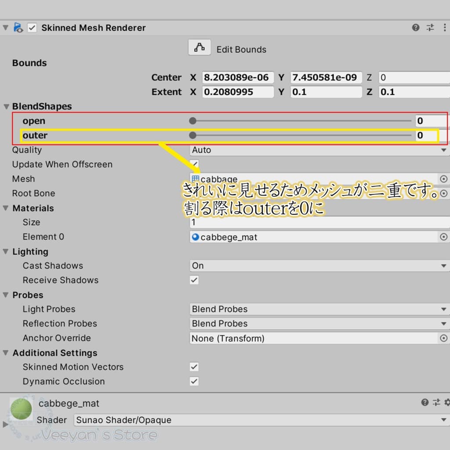Screen dimensions: 450x450
Task: Collapse the BlendShapes section
Action: point(6,106)
